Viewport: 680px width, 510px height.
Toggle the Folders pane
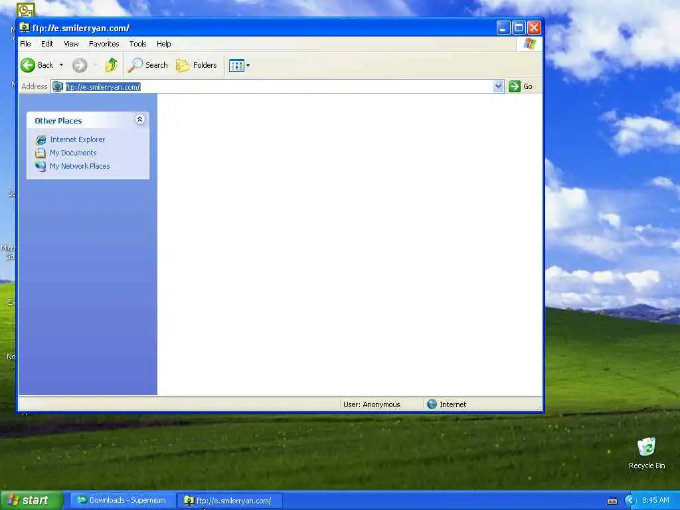tap(197, 65)
